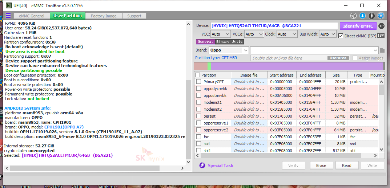Open the empty model dropdown next to Brand
The image size is (390, 188).
click(x=314, y=50)
